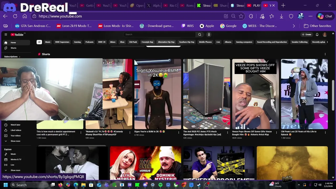The width and height of the screenshot is (336, 189).
Task: Select the All category chip
Action: coord(39,42)
